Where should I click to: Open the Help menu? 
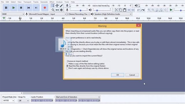pyautogui.click(x=73, y=2)
